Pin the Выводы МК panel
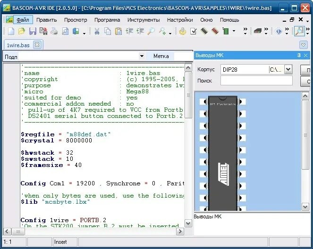This screenshot has height=249, width=313. tap(299, 56)
